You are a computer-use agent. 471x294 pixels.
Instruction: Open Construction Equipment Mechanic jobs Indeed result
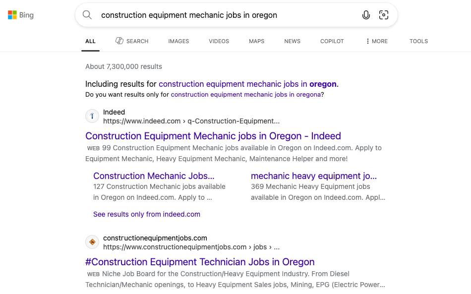point(213,136)
